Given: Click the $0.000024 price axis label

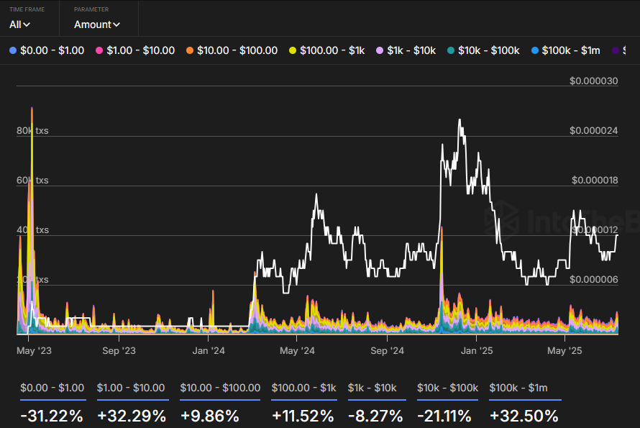Looking at the screenshot, I should pos(594,131).
